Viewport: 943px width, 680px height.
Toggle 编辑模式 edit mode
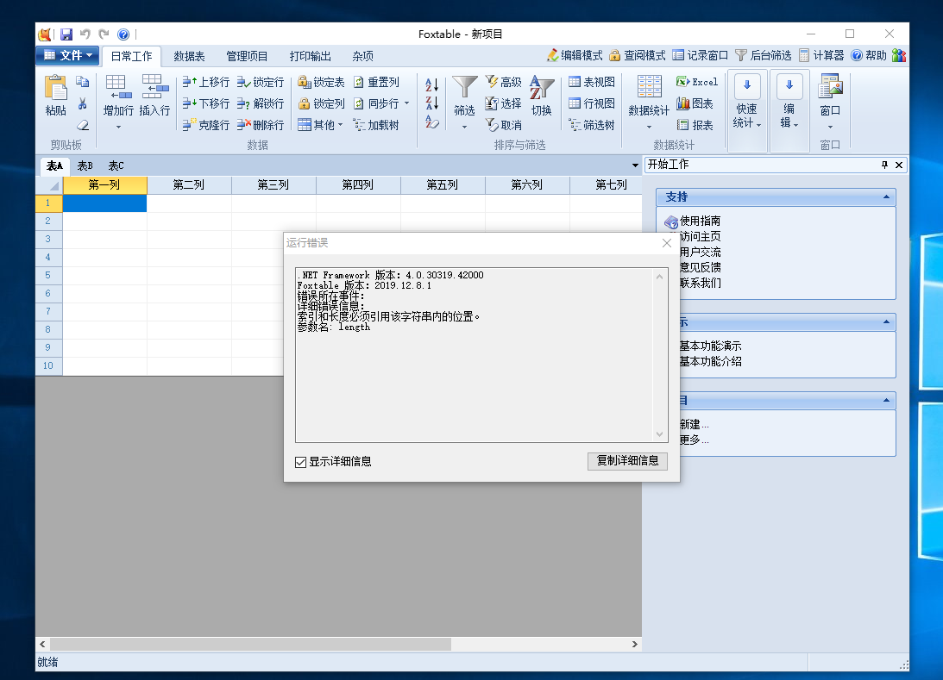click(575, 55)
